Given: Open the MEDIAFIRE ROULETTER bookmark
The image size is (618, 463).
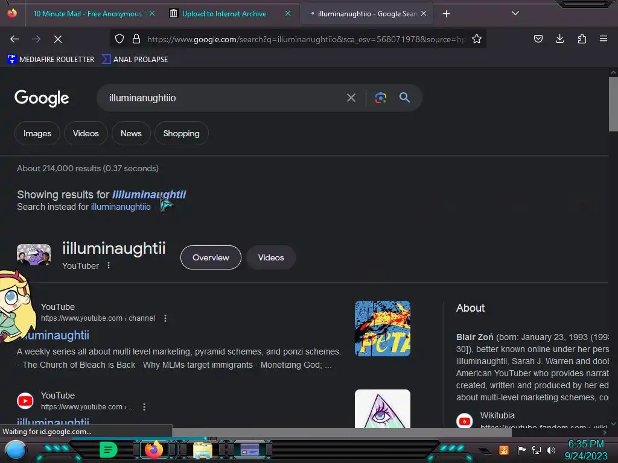Looking at the screenshot, I should click(51, 60).
